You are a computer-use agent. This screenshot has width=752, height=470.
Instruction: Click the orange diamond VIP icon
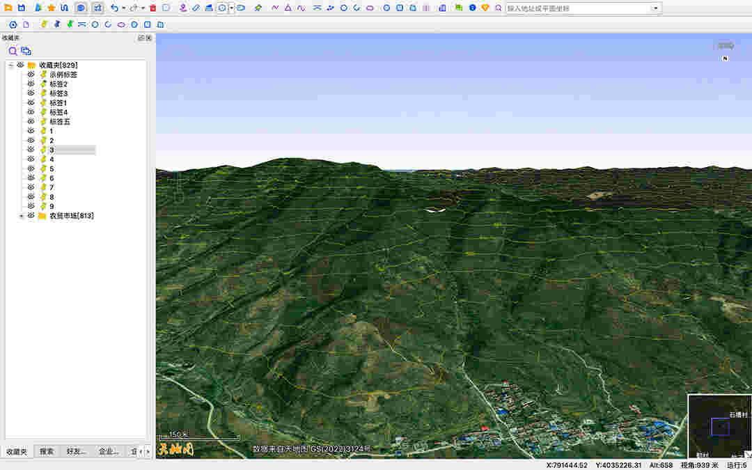485,8
